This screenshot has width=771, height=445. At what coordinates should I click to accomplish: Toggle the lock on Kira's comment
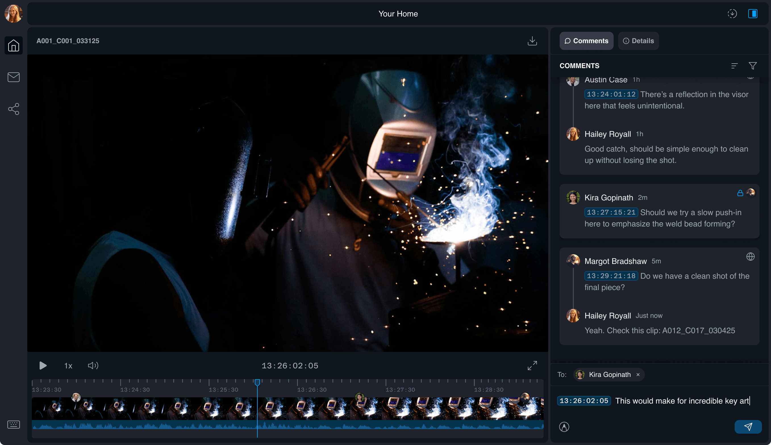tap(740, 193)
